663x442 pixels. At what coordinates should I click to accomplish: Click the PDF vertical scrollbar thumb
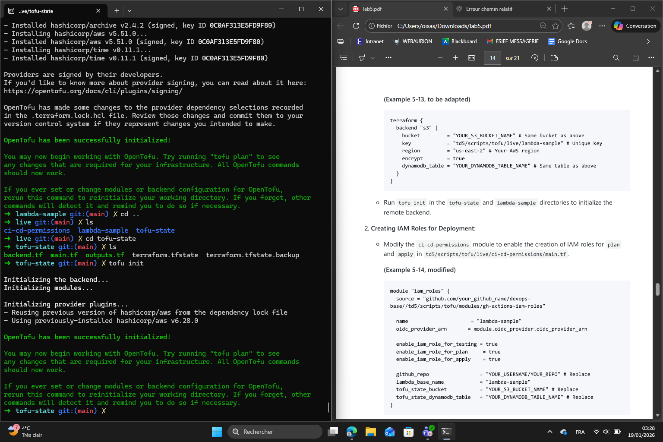[657, 289]
